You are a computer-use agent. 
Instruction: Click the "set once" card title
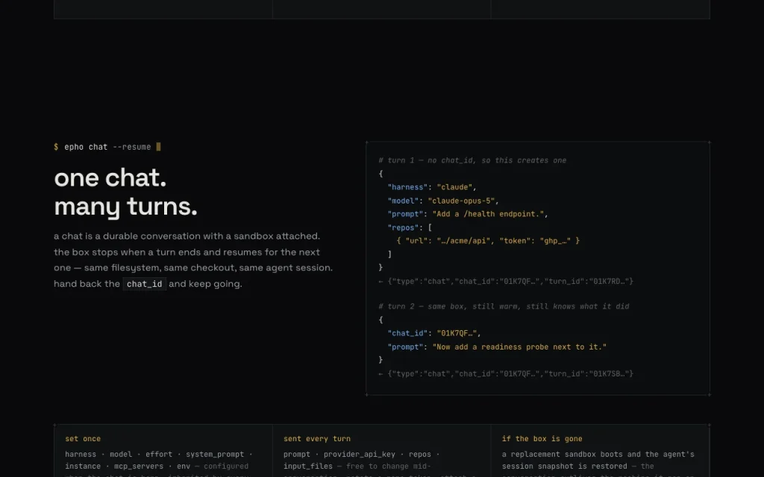click(x=83, y=438)
